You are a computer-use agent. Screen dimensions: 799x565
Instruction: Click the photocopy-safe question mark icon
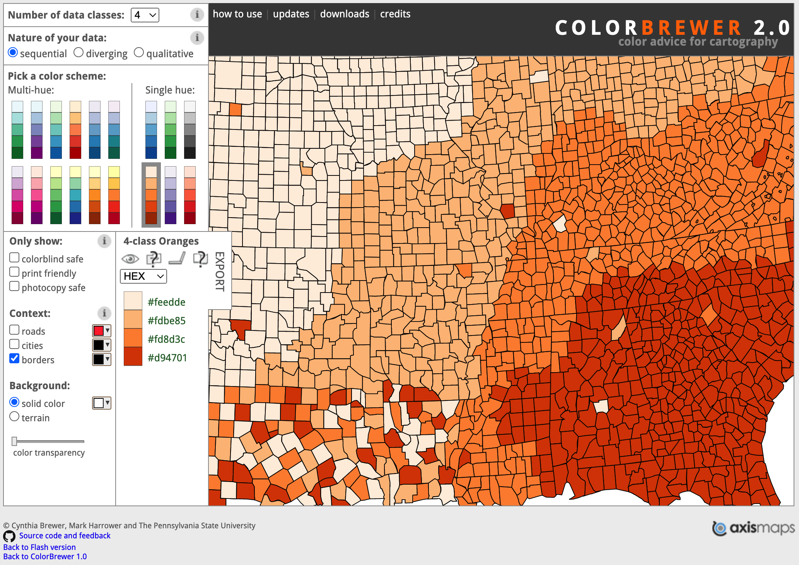coord(200,259)
